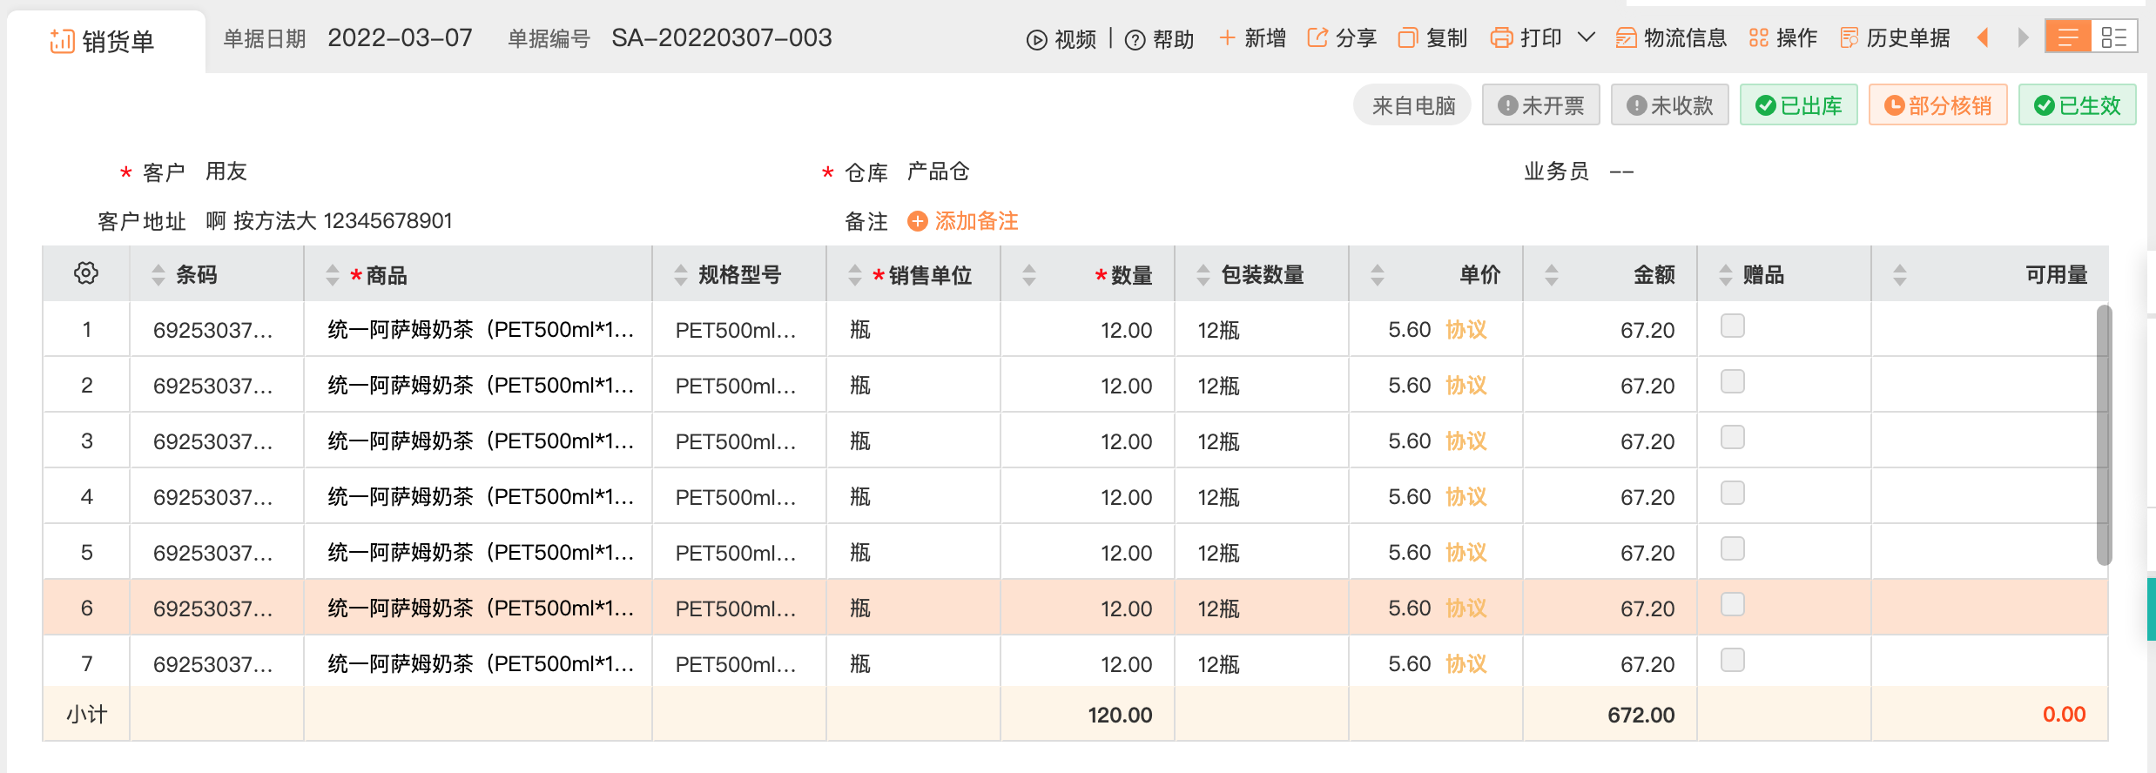Click the red 0.00 available quantity
The width and height of the screenshot is (2156, 773).
2064,715
